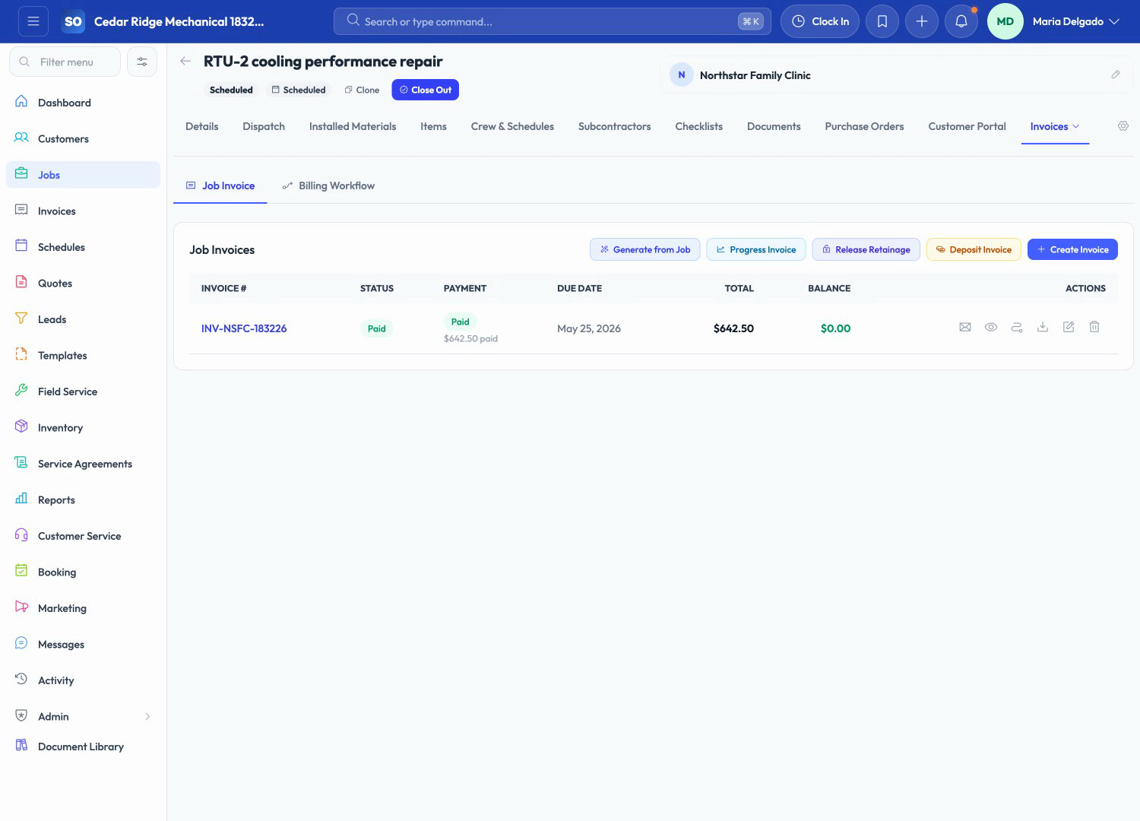Open Document Library in the sidebar

83,747
